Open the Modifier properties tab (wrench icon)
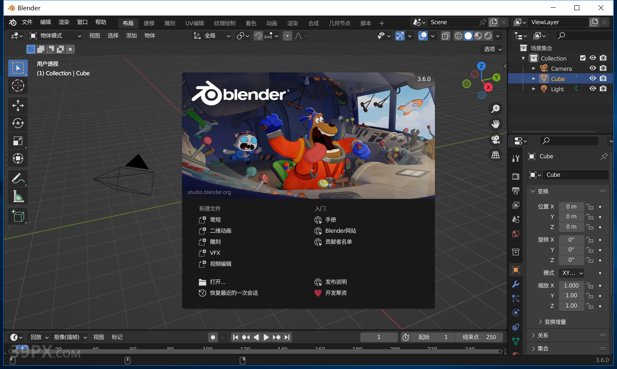 (516, 284)
